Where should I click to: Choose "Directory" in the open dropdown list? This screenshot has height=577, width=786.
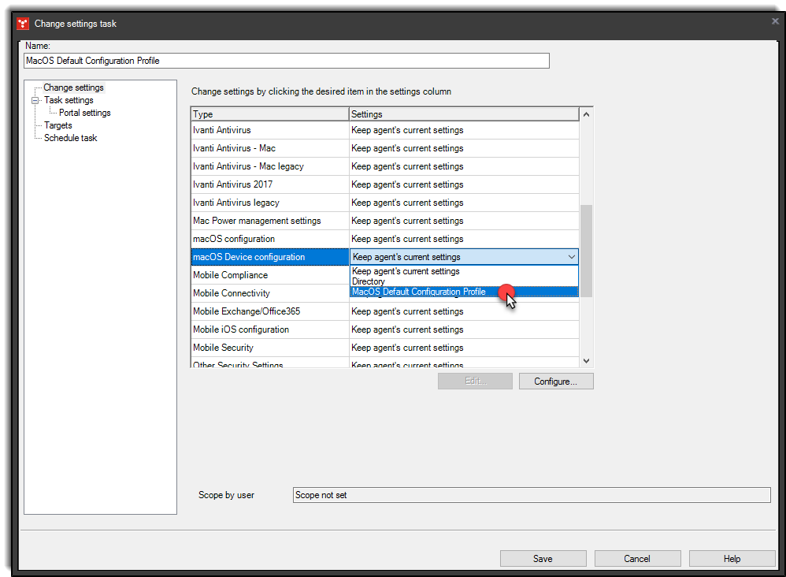pos(368,281)
